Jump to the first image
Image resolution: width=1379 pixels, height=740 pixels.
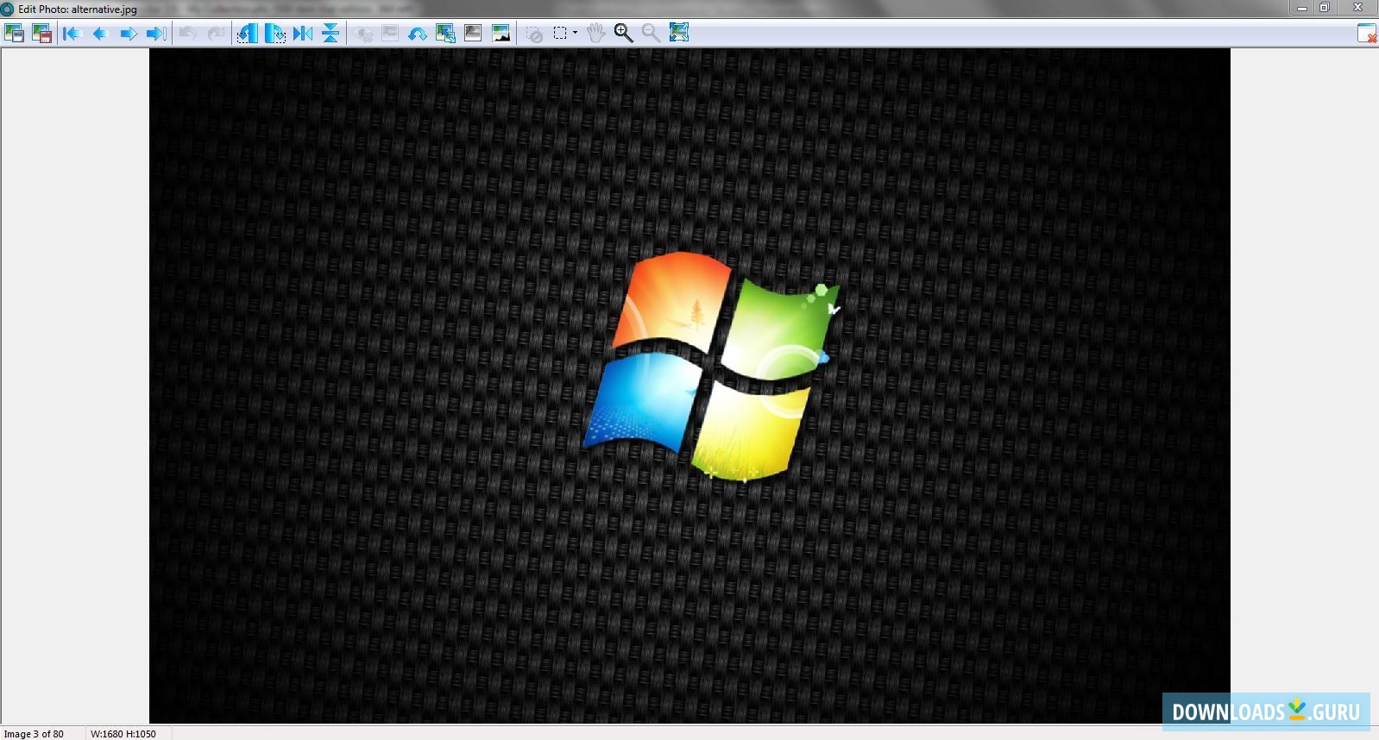click(72, 34)
